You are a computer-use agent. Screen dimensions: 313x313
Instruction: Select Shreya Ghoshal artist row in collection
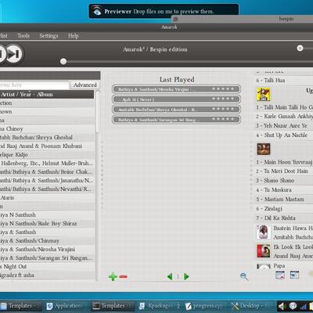[x=47, y=138]
